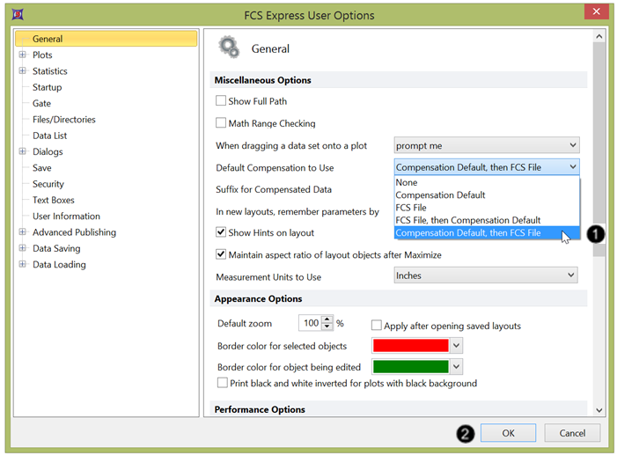617x455 pixels.
Task: Click the Appearance Options section header
Action: point(399,298)
